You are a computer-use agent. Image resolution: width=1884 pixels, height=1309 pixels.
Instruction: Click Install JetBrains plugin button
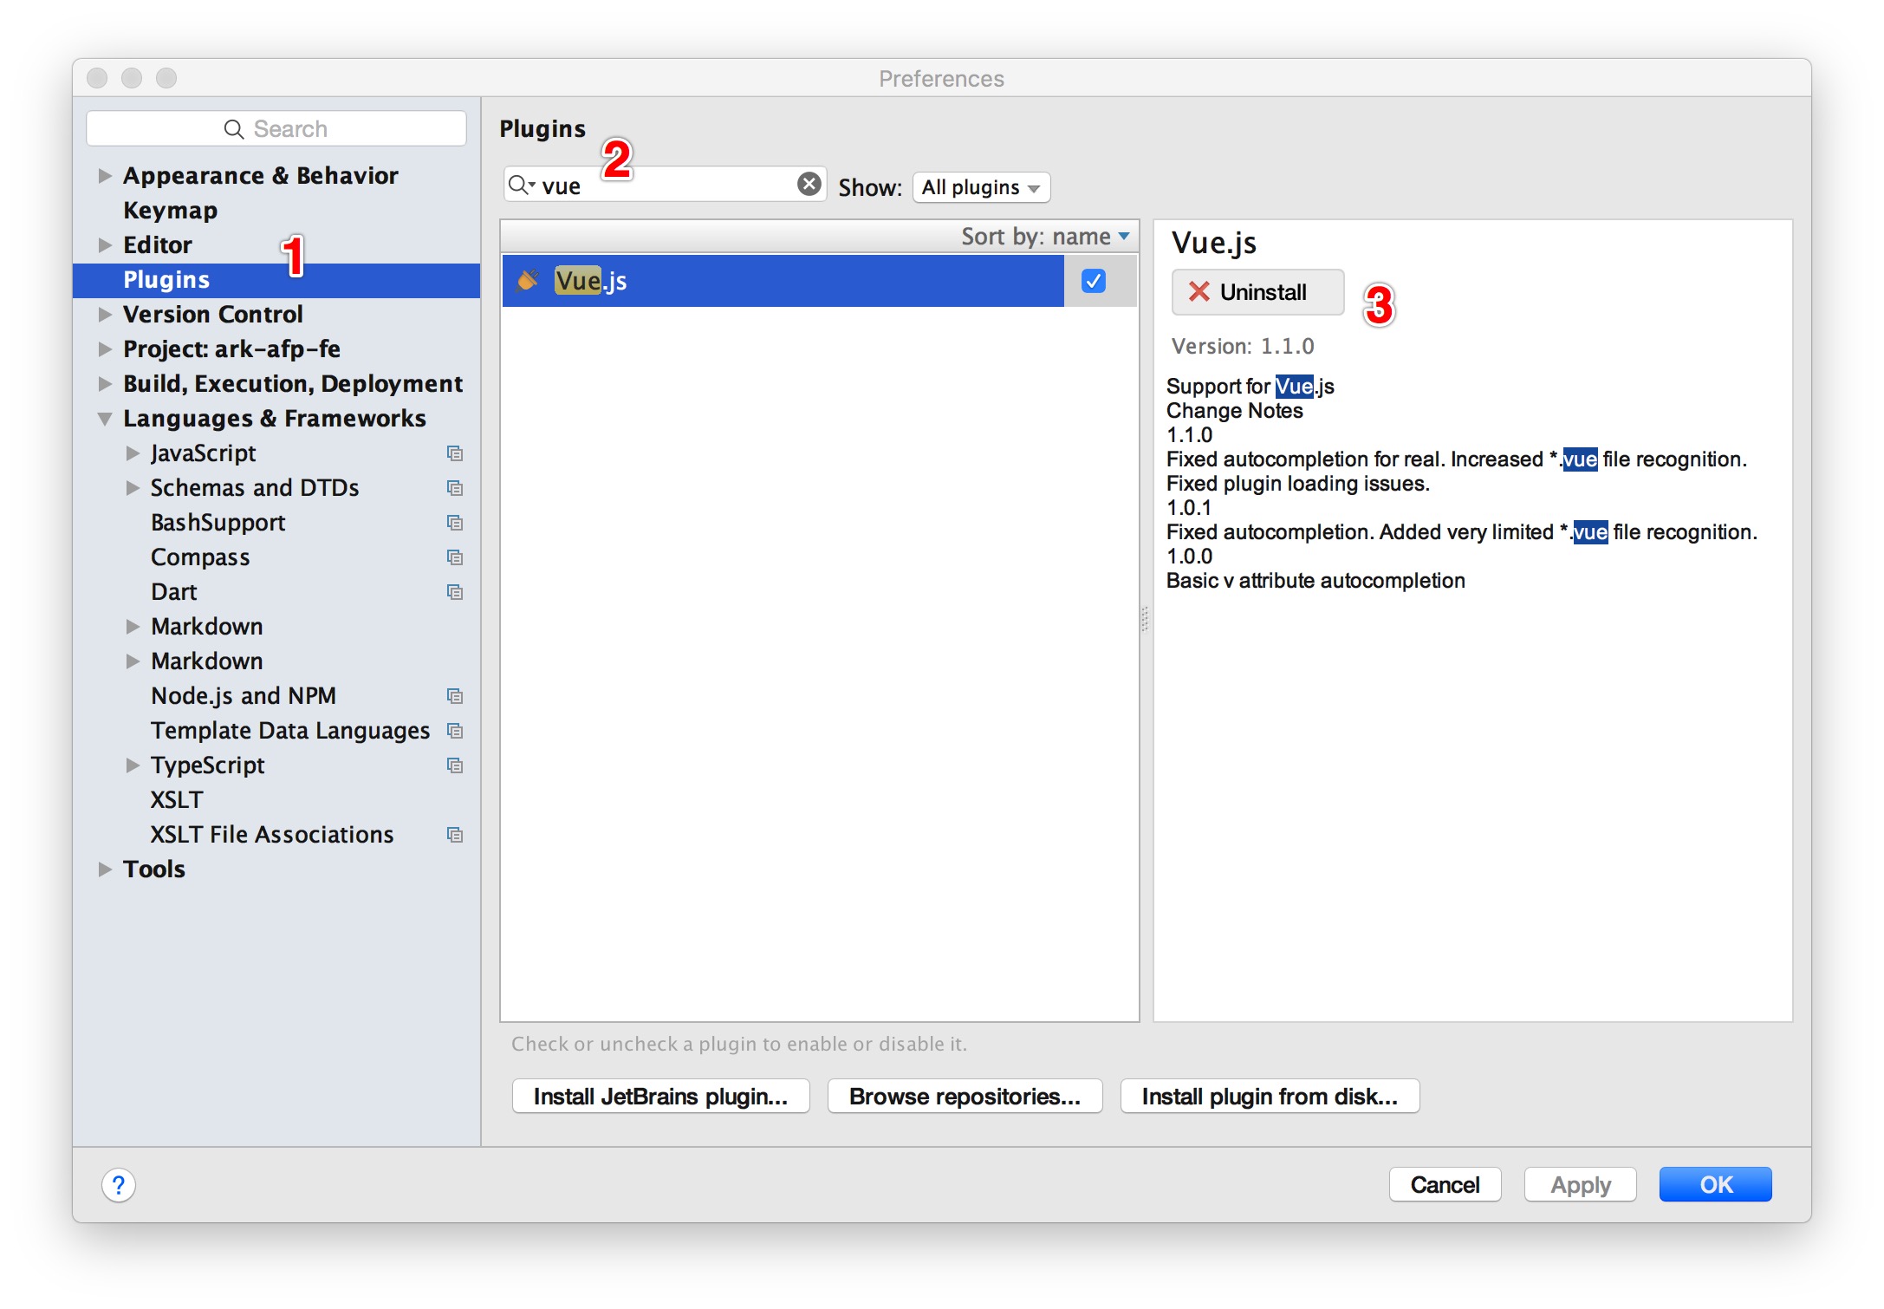660,1097
